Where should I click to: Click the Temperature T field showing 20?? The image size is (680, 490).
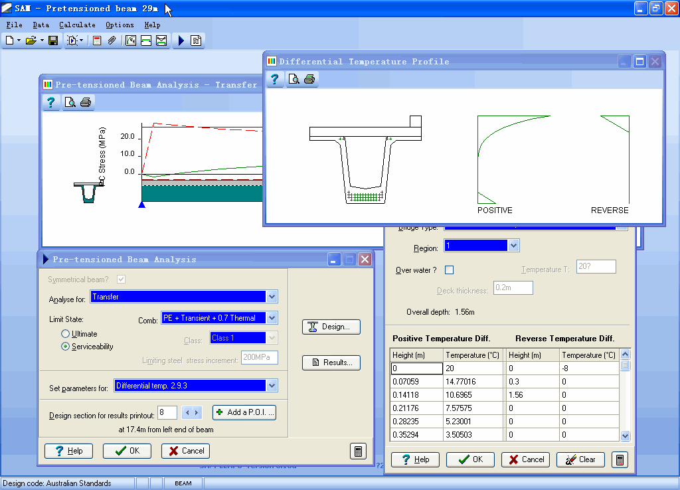tap(596, 267)
